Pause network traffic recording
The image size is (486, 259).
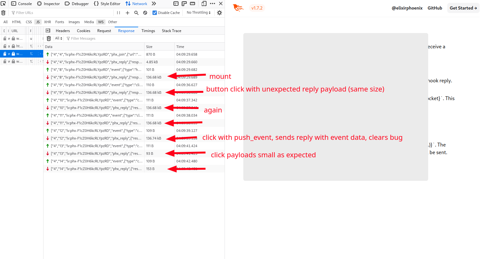pos(118,13)
